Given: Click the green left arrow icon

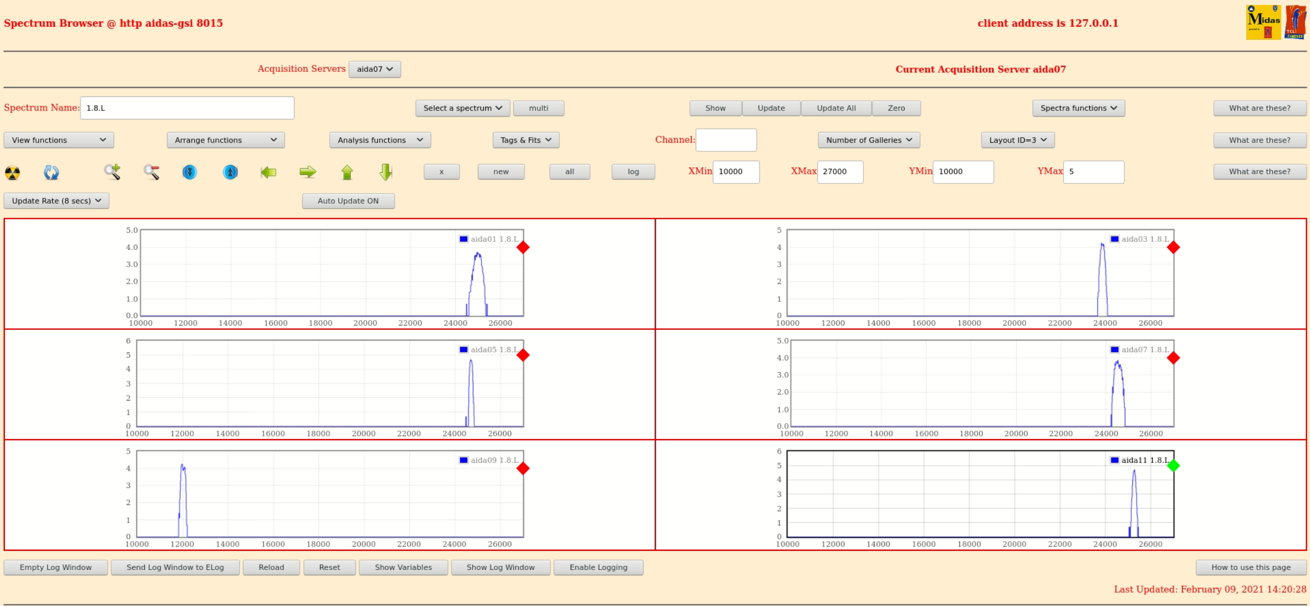Looking at the screenshot, I should (268, 172).
